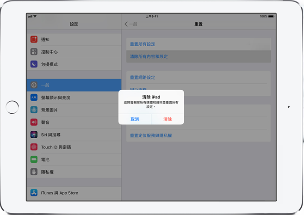
Task: Open the Siri 與搜尋 icon
Action: (34, 135)
